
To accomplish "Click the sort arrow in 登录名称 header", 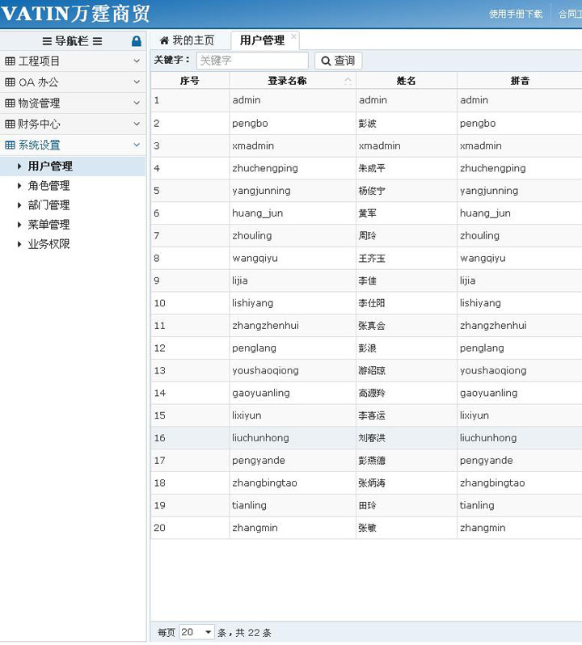I will tap(348, 81).
